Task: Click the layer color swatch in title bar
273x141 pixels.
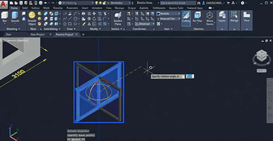Action: pos(108,3)
